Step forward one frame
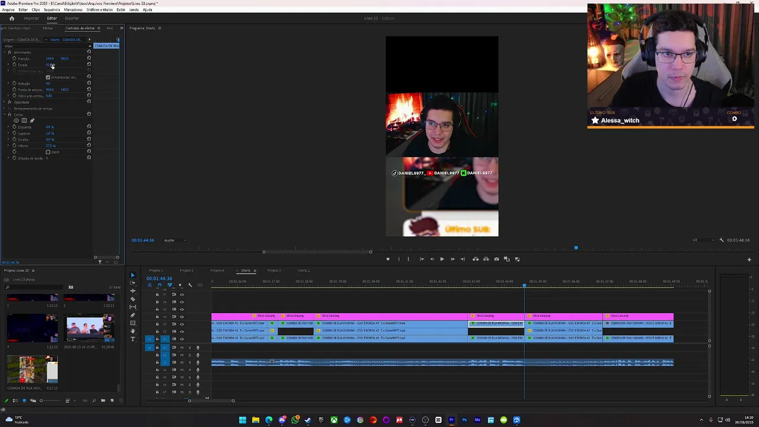 [452, 259]
